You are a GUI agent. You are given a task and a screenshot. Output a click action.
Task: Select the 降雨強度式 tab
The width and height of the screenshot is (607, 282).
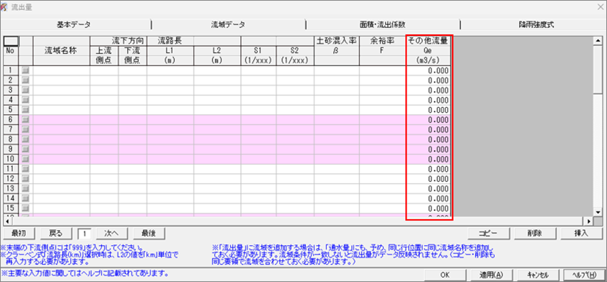535,24
